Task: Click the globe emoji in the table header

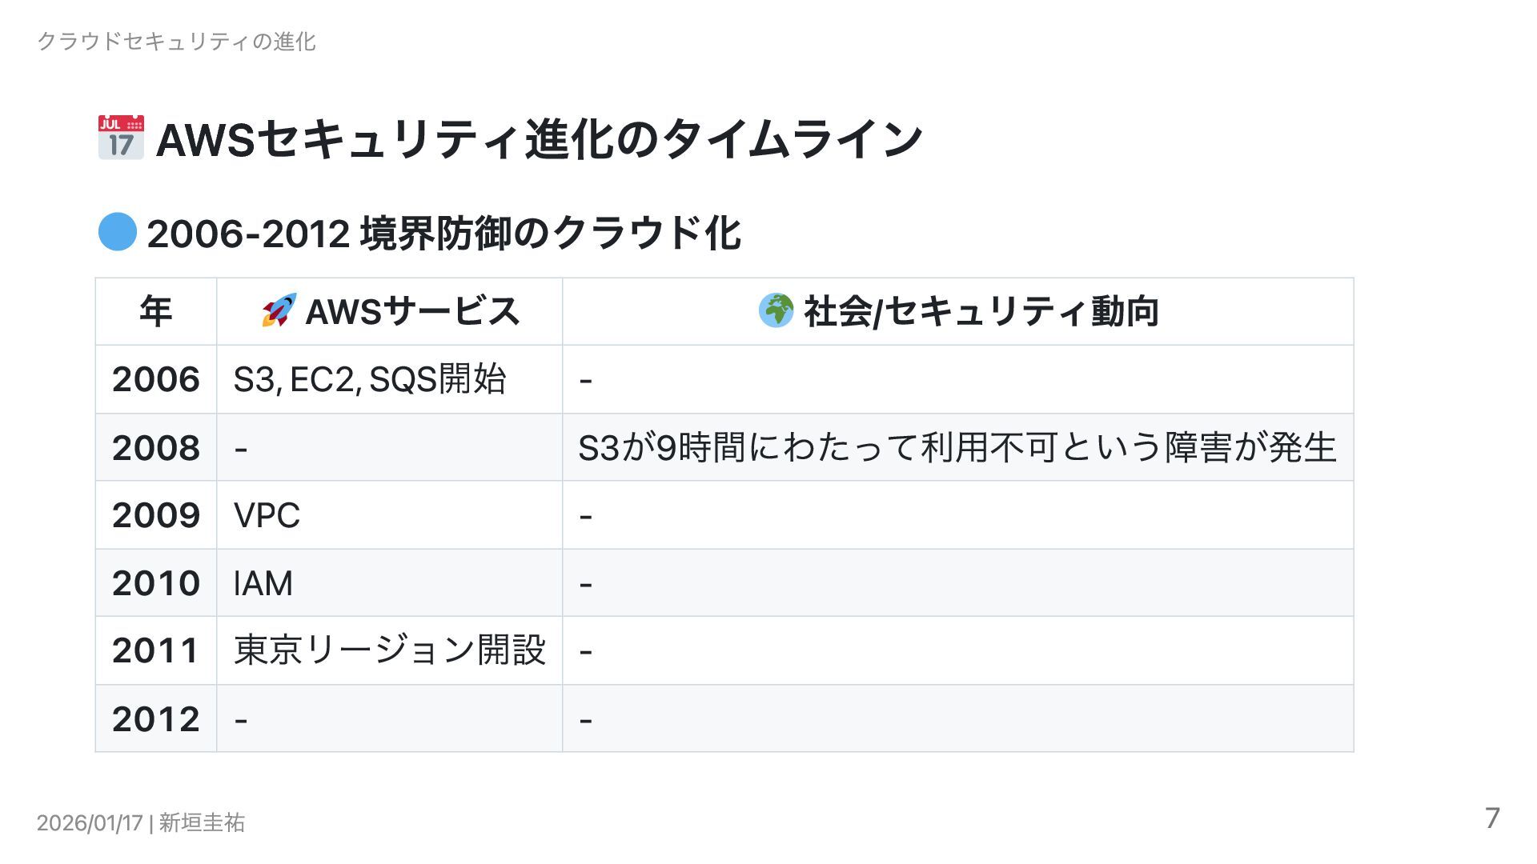Action: pyautogui.click(x=776, y=310)
